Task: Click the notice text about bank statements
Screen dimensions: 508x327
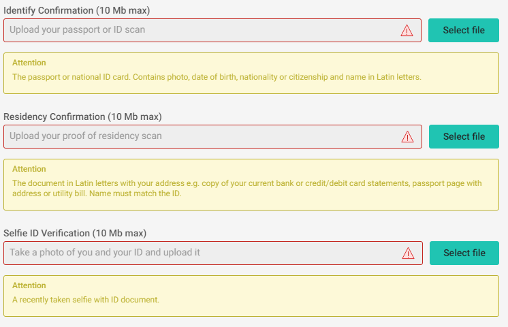Action: coord(247,188)
